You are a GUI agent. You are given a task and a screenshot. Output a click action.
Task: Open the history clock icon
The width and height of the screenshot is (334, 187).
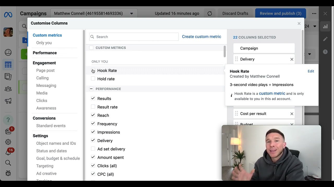coord(325,52)
